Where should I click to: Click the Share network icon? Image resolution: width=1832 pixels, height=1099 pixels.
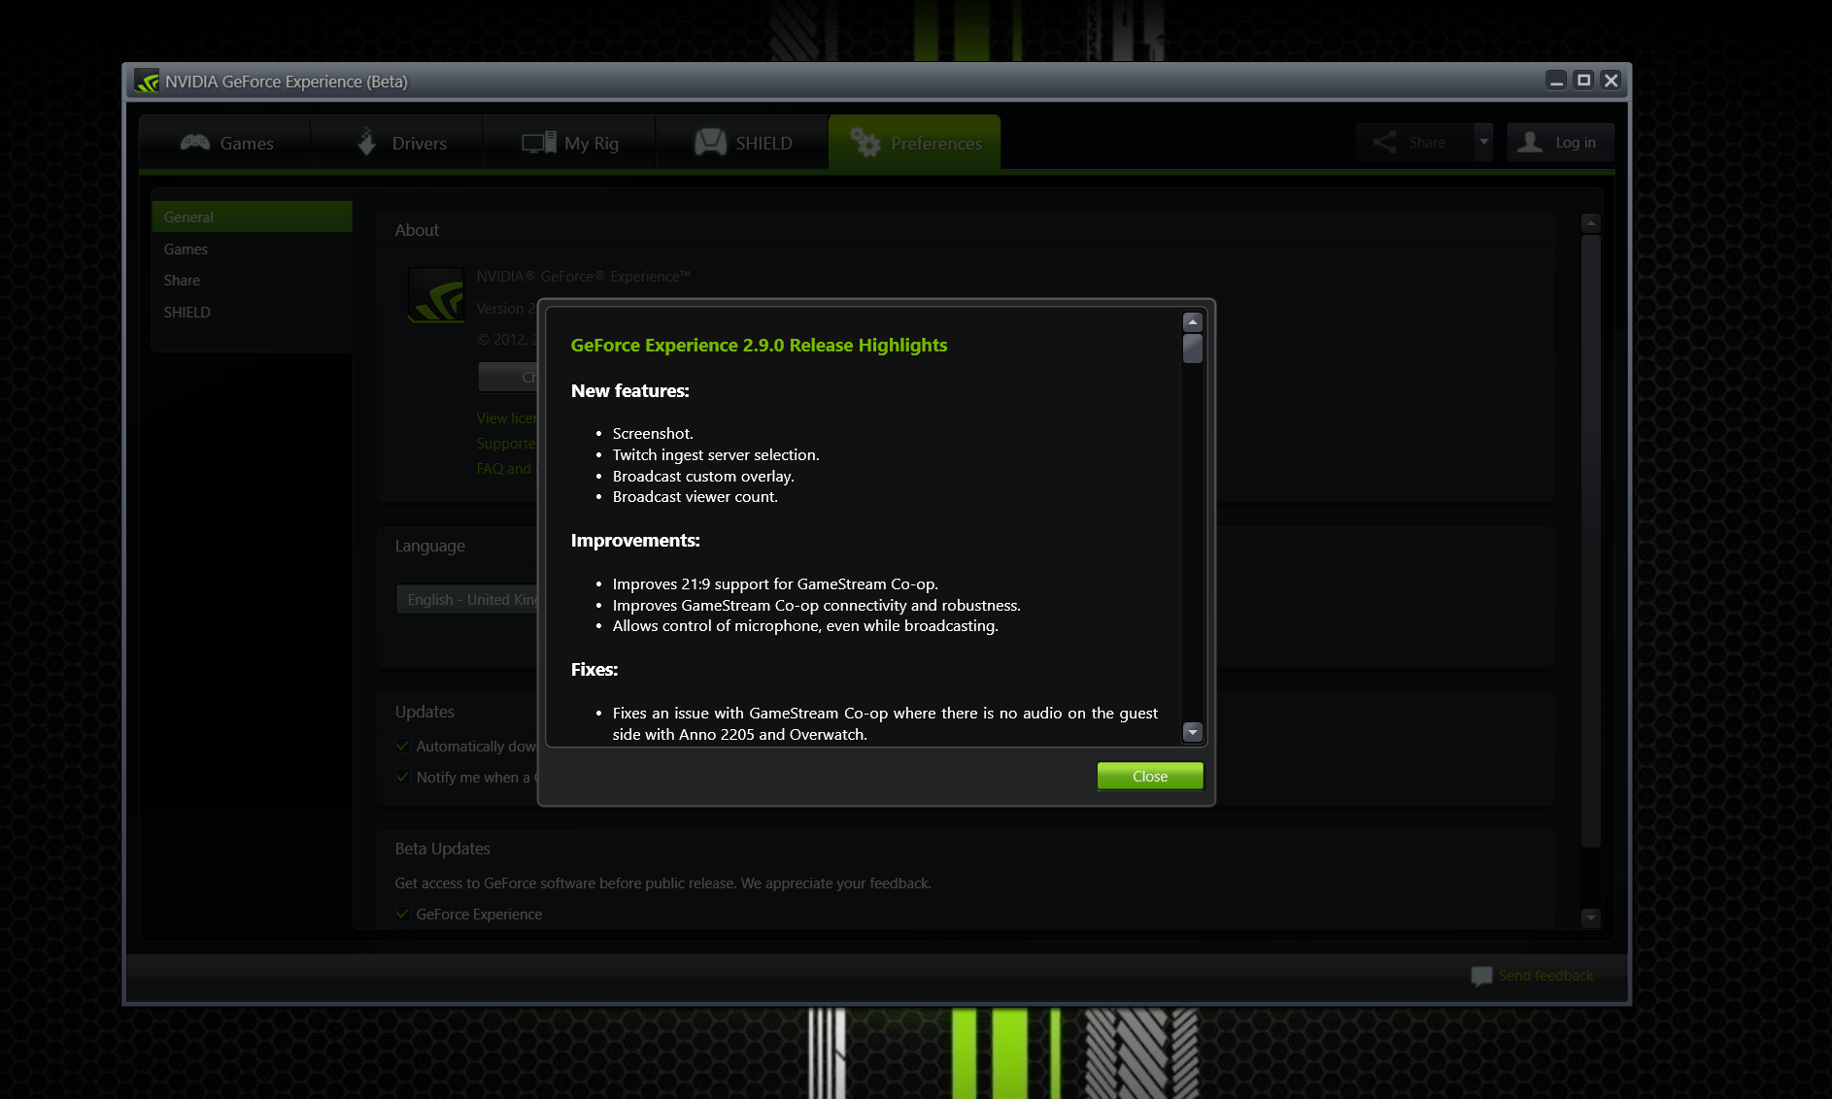(x=1384, y=142)
